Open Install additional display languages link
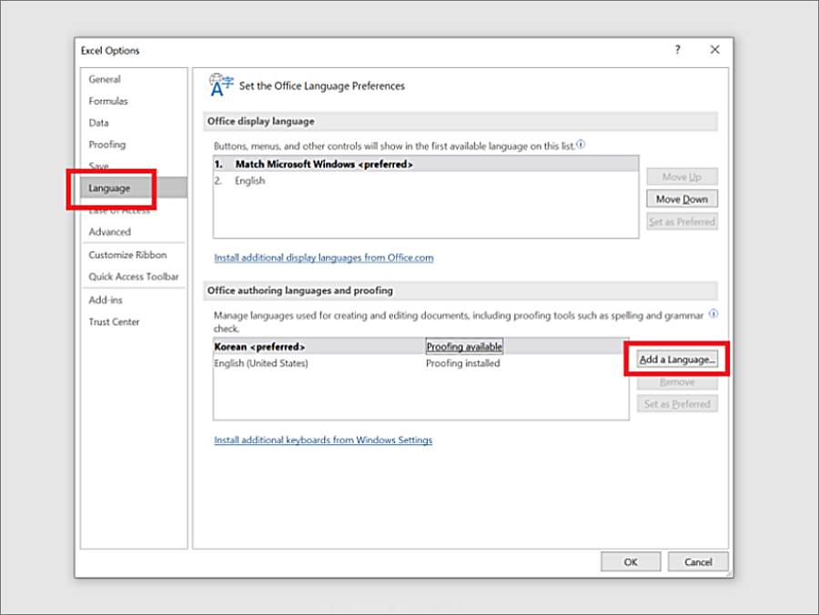 pos(324,257)
